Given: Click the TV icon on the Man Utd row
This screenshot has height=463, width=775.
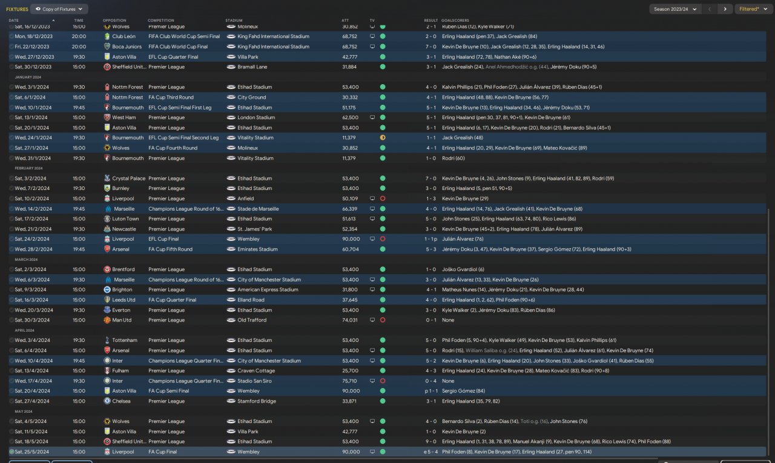Looking at the screenshot, I should point(372,320).
